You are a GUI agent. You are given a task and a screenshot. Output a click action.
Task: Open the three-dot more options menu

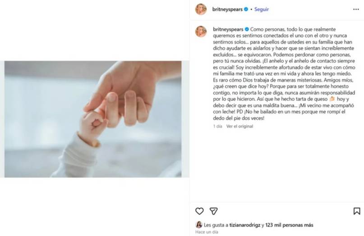356,9
